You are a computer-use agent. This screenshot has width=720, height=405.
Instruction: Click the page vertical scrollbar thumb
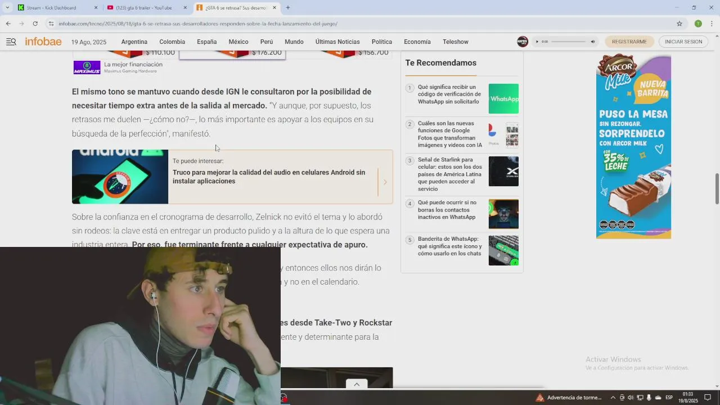717,190
